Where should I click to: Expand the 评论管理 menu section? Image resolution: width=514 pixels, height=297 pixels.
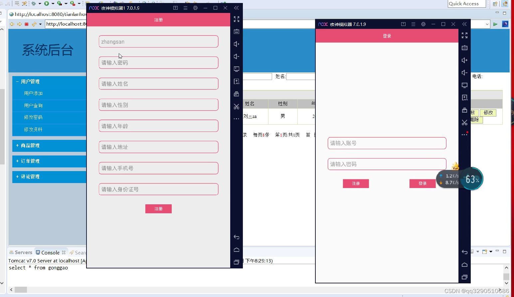click(49, 177)
